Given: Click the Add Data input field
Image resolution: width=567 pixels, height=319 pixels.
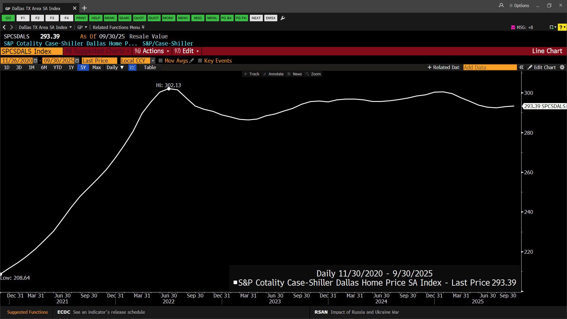Looking at the screenshot, I should point(490,67).
